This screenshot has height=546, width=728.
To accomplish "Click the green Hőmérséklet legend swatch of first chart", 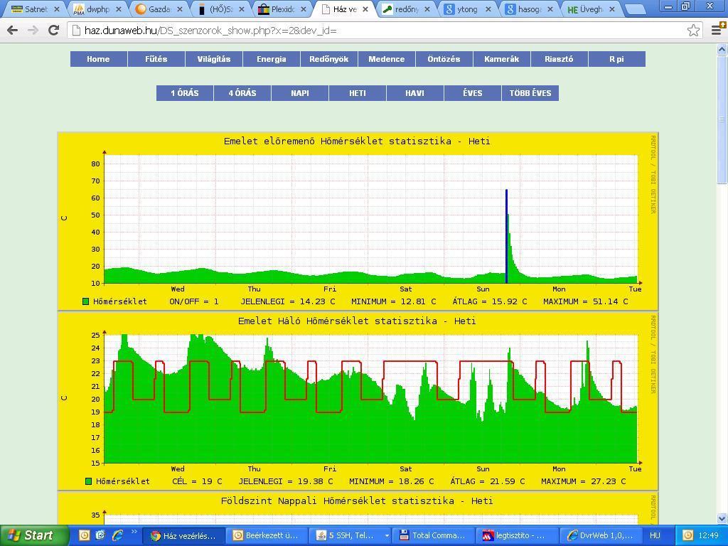I will 85,301.
